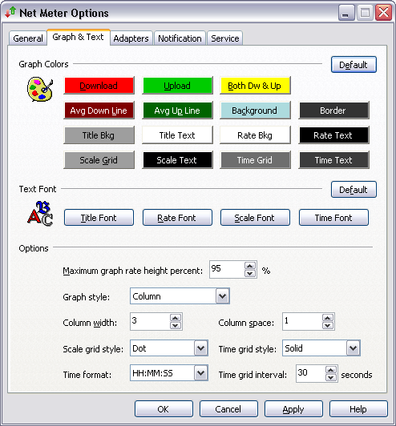Image resolution: width=396 pixels, height=426 pixels.
Task: Pick the Scale Grid color
Action: (x=99, y=160)
